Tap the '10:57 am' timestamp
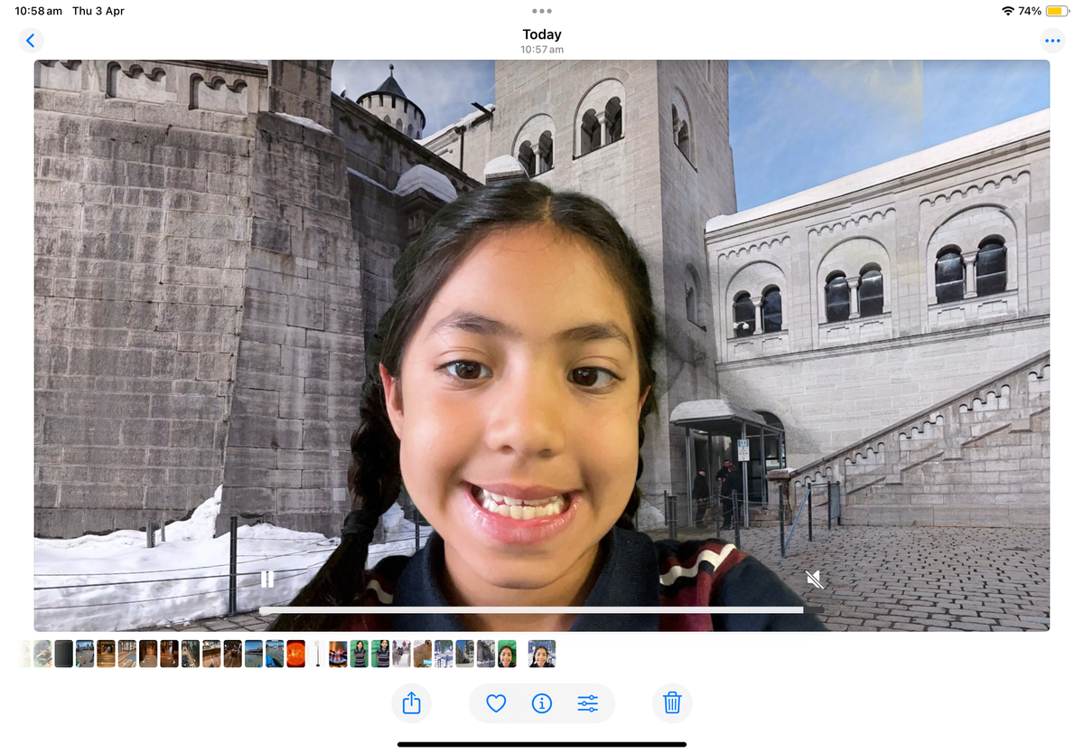 coord(542,50)
